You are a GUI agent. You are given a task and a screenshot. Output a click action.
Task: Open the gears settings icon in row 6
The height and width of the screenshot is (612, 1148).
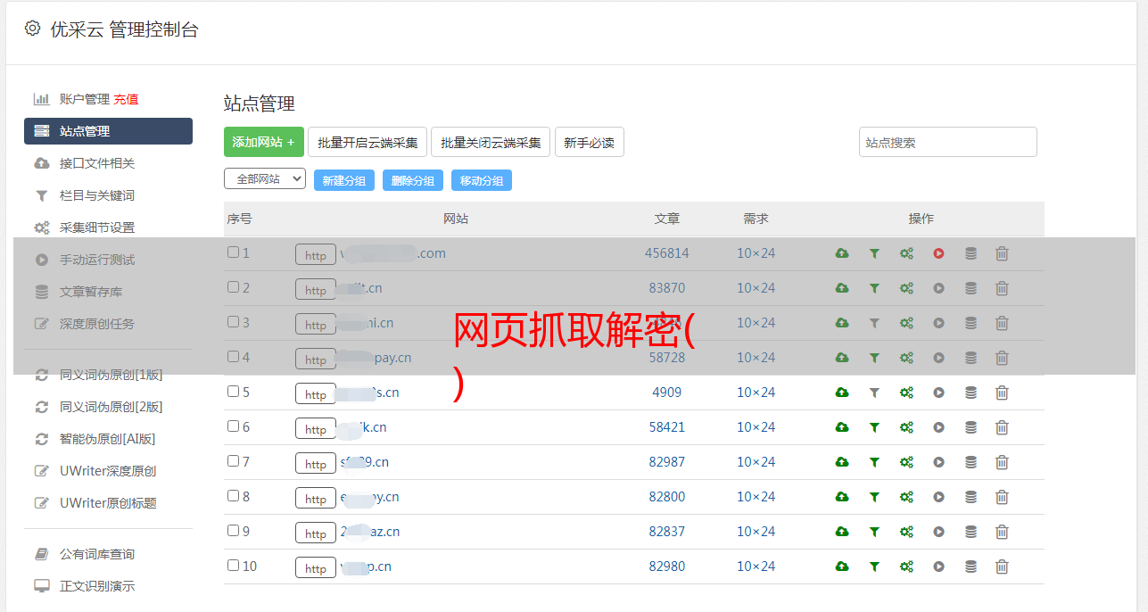(x=906, y=427)
